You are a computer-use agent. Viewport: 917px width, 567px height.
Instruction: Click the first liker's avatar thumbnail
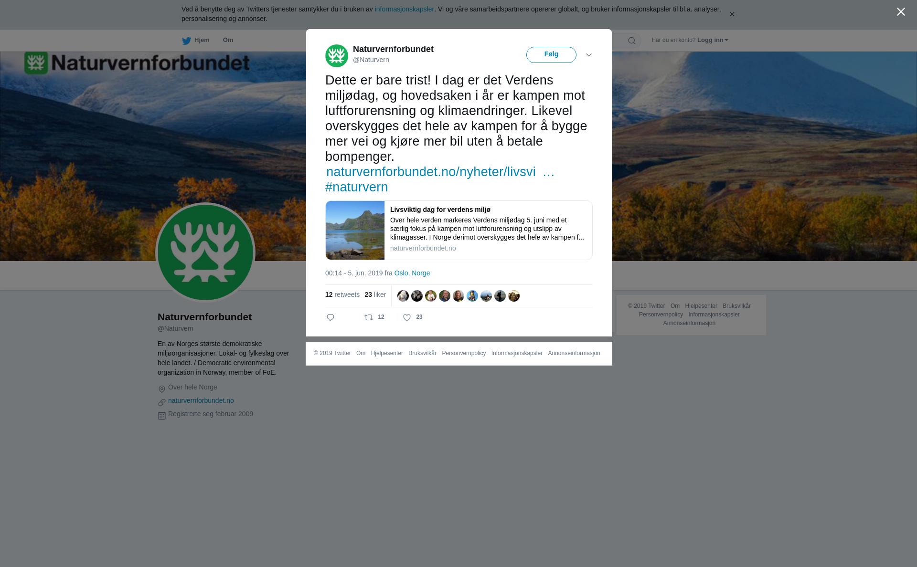(403, 296)
